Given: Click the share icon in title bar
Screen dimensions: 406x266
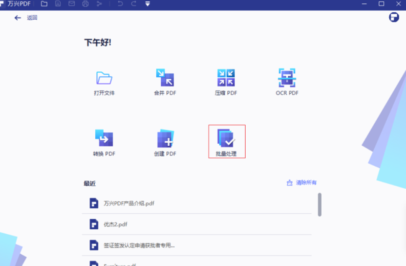Looking at the screenshot, I should [99, 4].
